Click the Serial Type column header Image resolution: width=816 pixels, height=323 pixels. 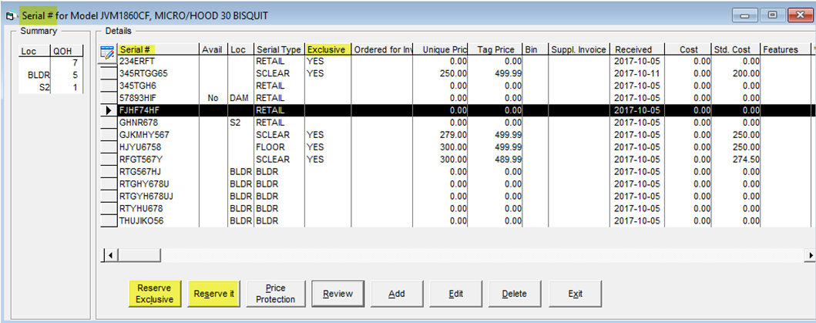click(x=279, y=49)
